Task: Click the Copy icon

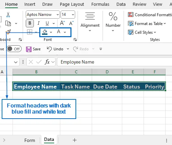Action: click(x=8, y=23)
